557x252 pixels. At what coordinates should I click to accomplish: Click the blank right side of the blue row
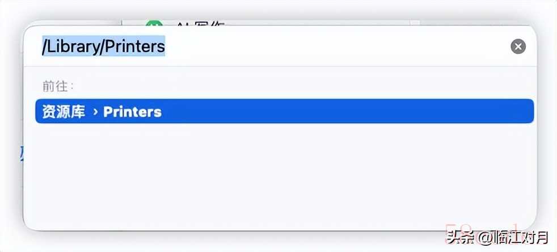(x=355, y=111)
